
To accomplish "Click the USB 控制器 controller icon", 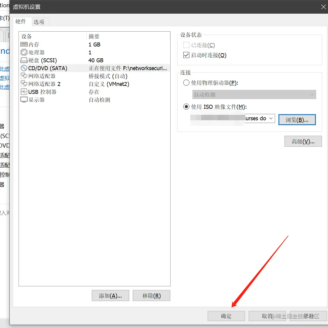I will [x=24, y=92].
